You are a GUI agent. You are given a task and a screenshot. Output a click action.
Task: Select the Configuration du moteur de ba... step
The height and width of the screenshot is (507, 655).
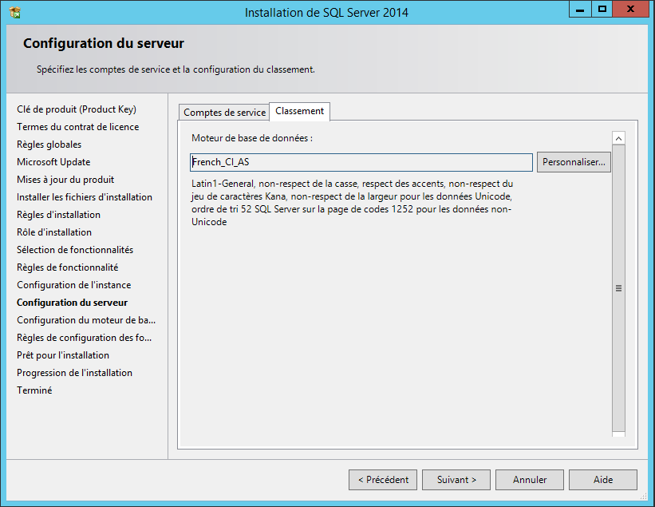pyautogui.click(x=86, y=320)
